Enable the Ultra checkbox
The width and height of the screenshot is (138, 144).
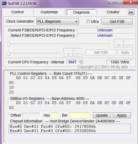coord(88,22)
